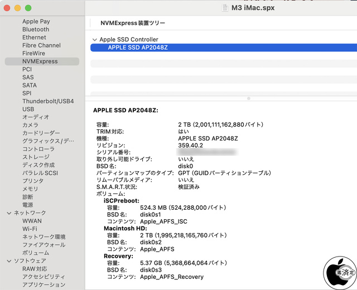Image resolution: width=357 pixels, height=290 pixels.
Task: Click the M3 iMac.spx window title
Action: (253, 8)
